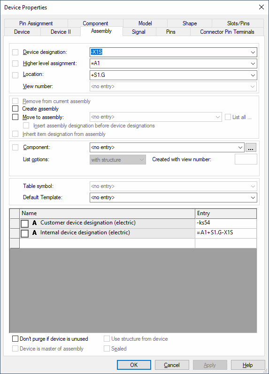Tick the Higher level assignment checkbox
Screen dimensions: 269x374
(15, 63)
